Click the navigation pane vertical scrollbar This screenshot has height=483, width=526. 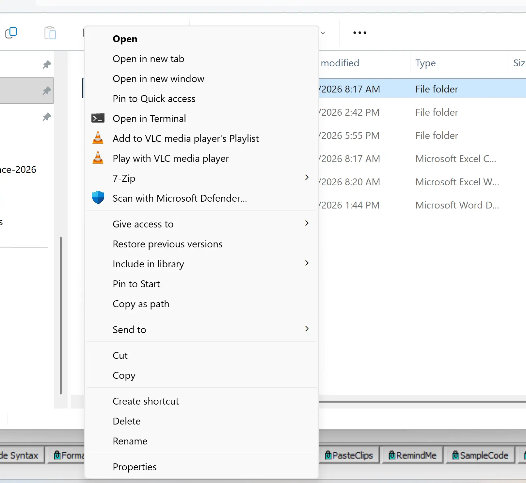click(x=61, y=315)
